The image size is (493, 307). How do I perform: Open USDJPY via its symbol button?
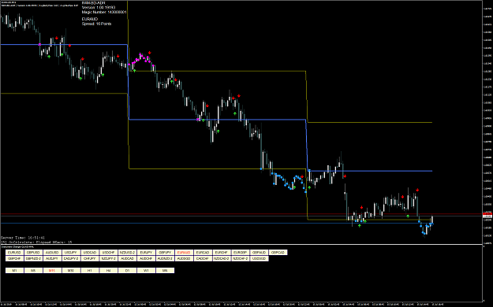pyautogui.click(x=71, y=253)
